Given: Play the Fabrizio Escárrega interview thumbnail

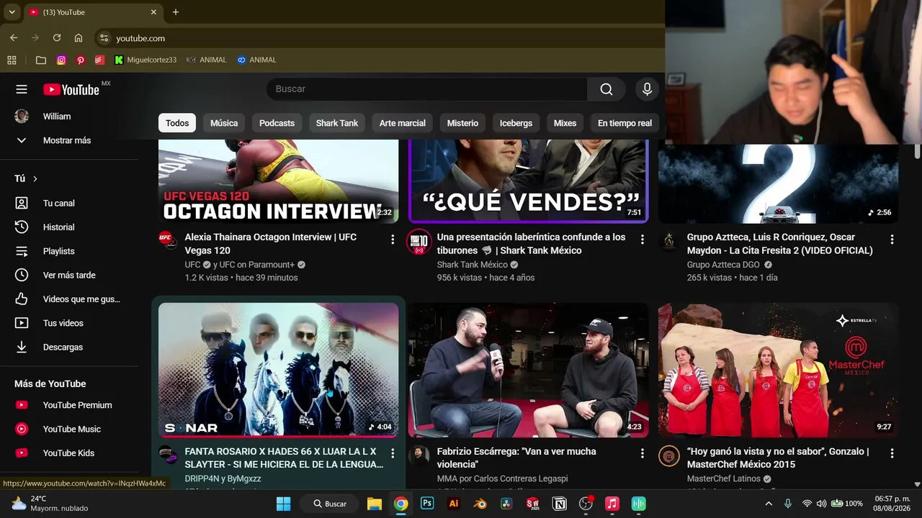Looking at the screenshot, I should click(x=529, y=370).
